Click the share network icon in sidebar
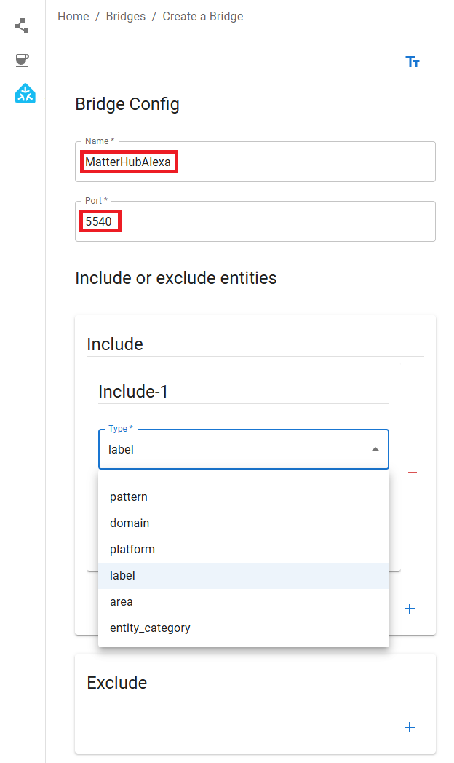 click(x=23, y=25)
